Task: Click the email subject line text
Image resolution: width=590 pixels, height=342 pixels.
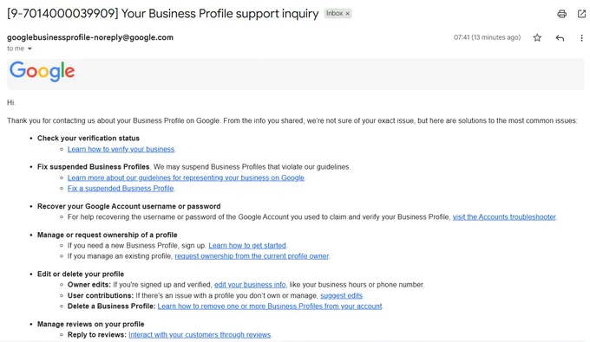Action: click(162, 14)
